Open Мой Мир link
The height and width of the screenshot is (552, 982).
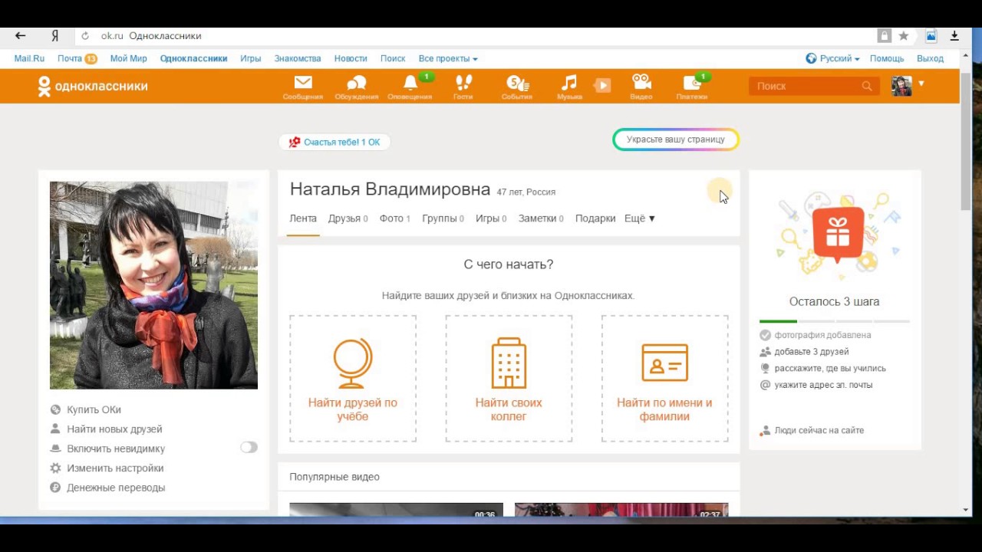128,58
